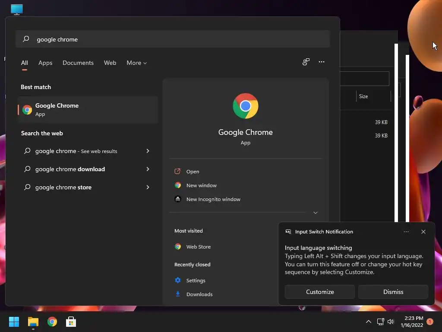This screenshot has height=332, width=442.
Task: Close the Input Switch Notification
Action: pos(423,232)
